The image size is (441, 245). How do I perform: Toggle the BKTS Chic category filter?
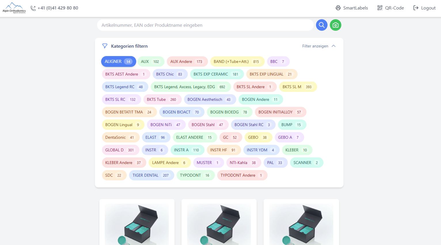[170, 74]
